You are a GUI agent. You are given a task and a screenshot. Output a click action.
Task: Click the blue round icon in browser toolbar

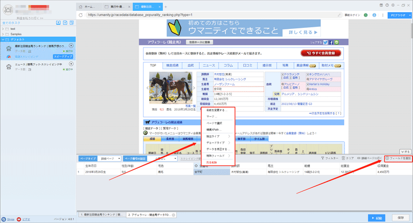click(374, 15)
